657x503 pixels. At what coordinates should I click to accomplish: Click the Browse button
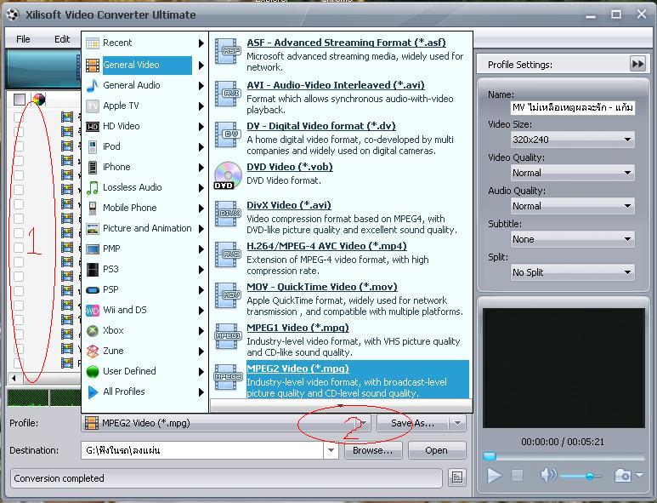click(373, 450)
